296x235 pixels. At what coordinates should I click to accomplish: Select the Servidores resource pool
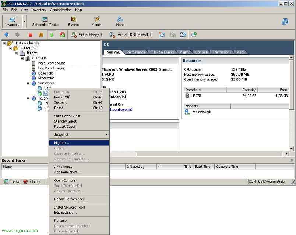(x=46, y=83)
